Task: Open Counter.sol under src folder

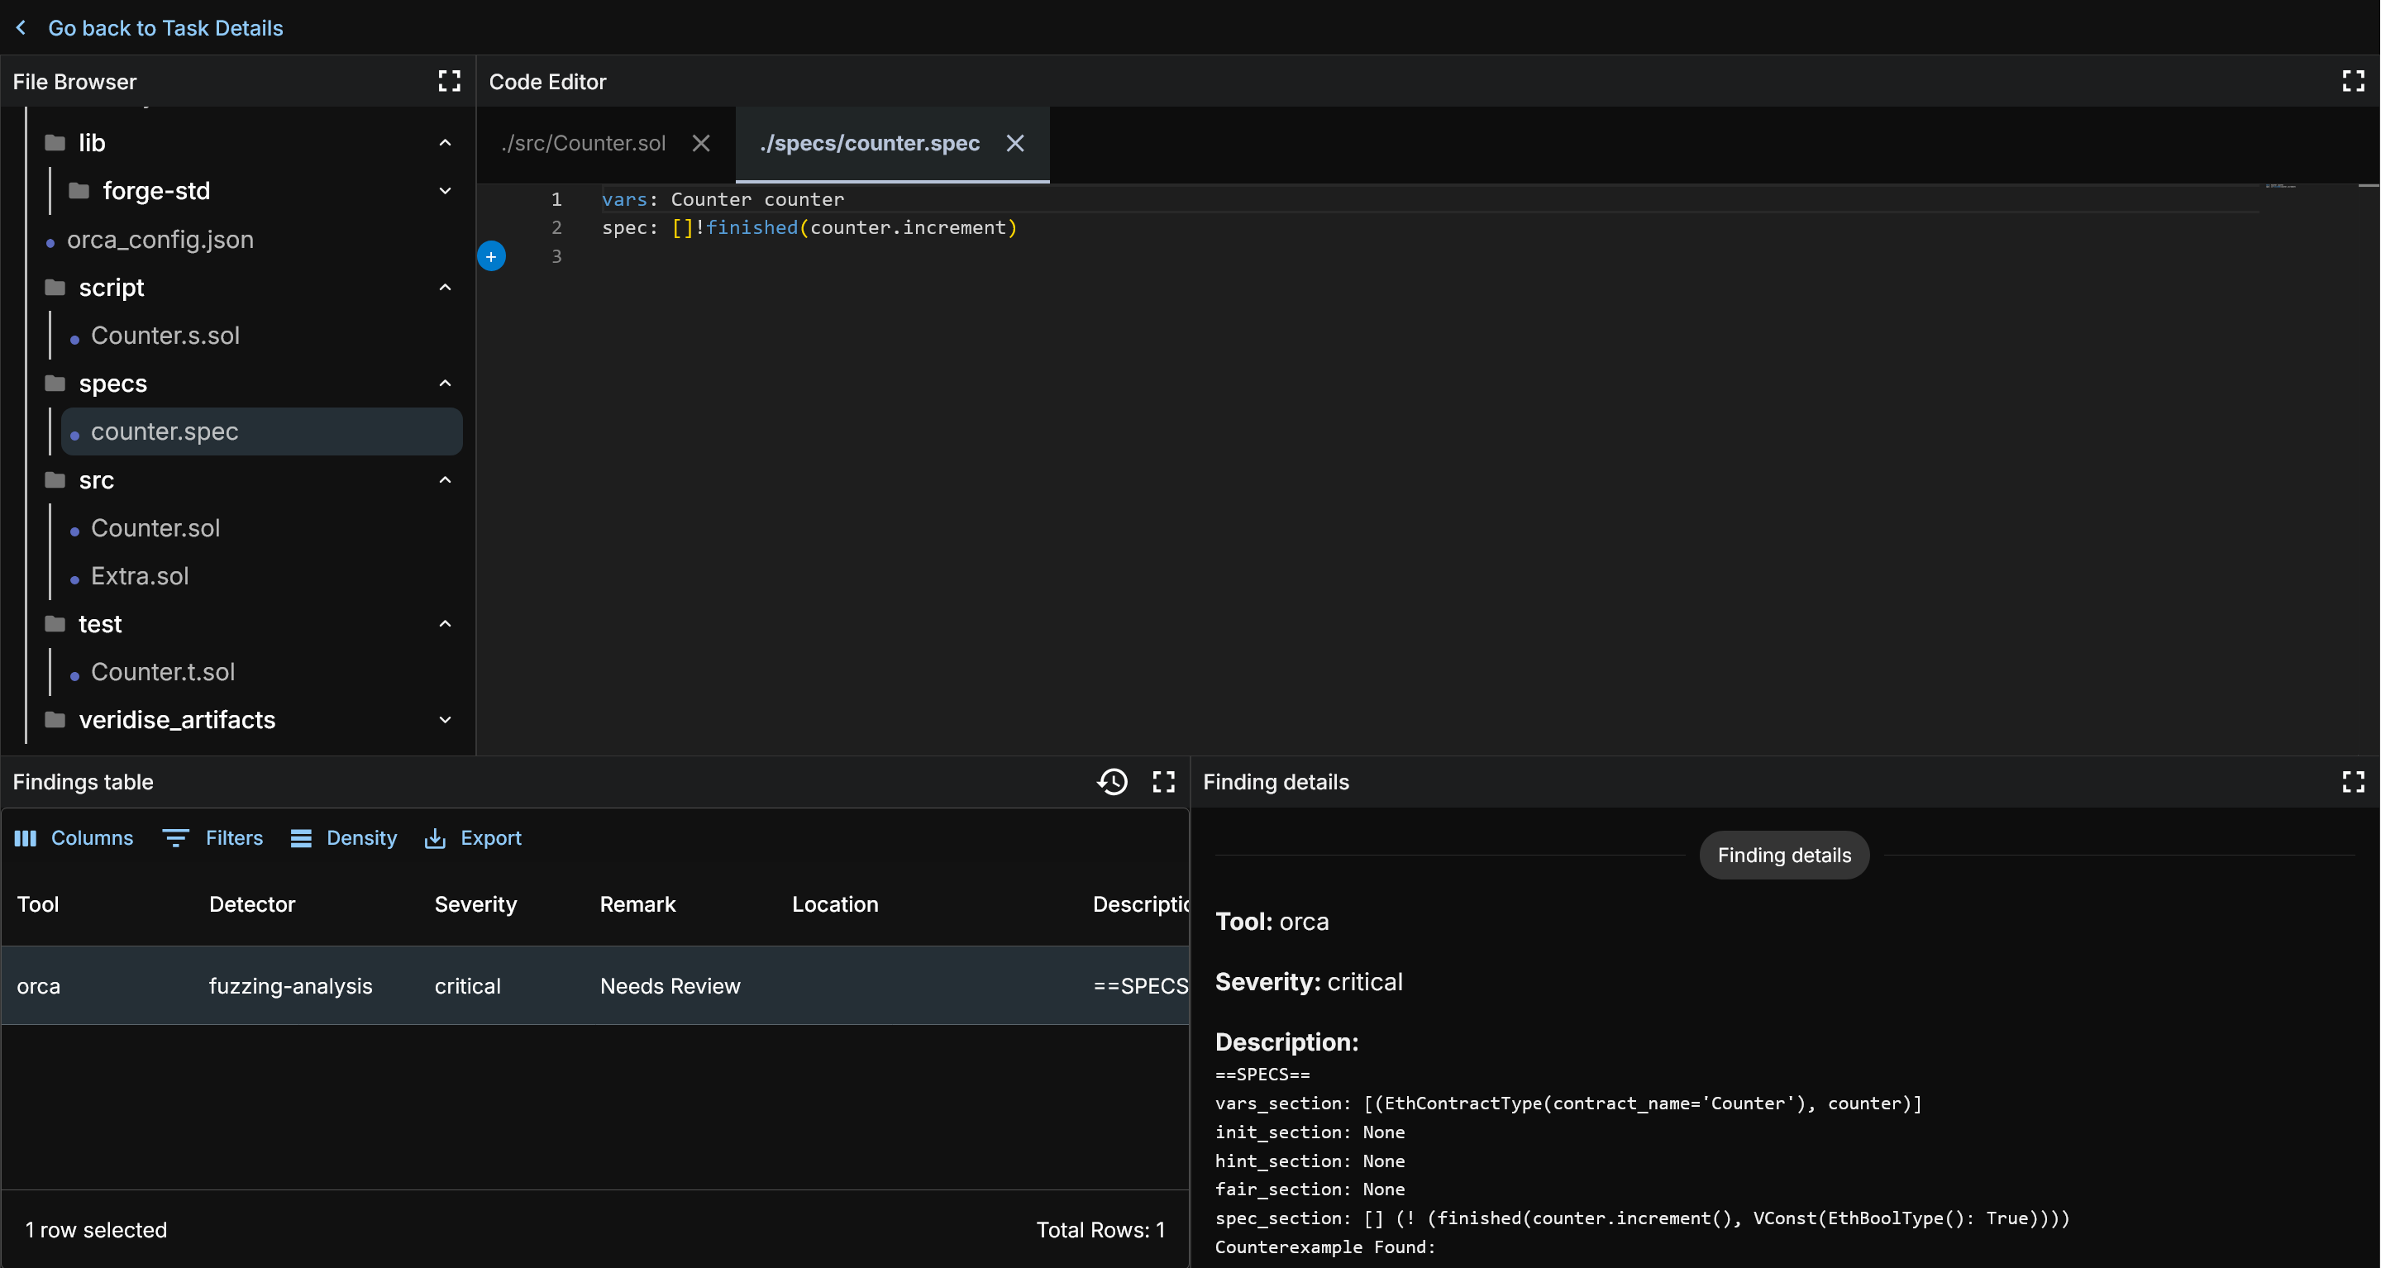Action: point(155,527)
